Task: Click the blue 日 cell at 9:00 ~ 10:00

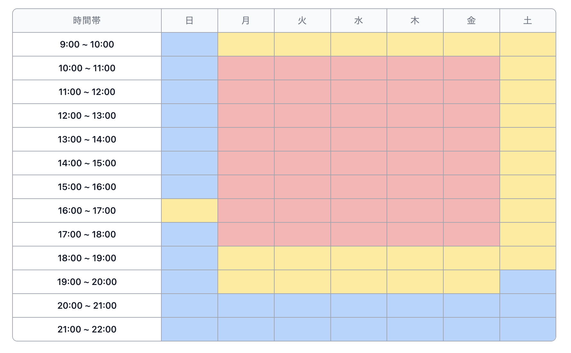Action: (x=189, y=44)
